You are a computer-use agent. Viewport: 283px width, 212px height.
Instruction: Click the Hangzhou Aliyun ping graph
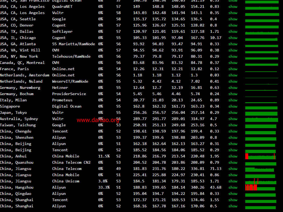[260, 188]
